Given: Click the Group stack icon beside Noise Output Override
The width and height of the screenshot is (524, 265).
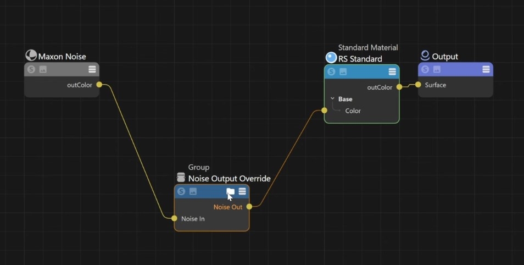Looking at the screenshot, I should pyautogui.click(x=181, y=177).
